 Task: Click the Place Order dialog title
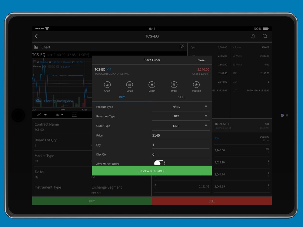click(x=152, y=60)
